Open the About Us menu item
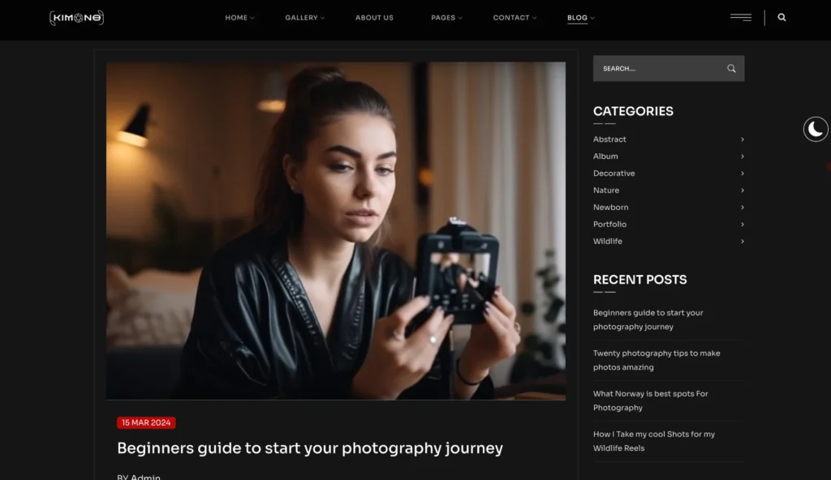This screenshot has width=831, height=480. (374, 18)
